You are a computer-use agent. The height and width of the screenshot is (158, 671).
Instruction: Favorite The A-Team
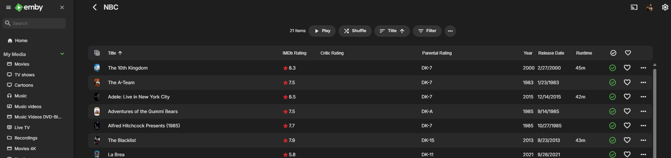(627, 82)
